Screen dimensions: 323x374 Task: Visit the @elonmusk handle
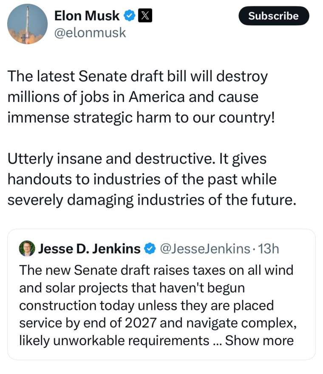coord(90,33)
